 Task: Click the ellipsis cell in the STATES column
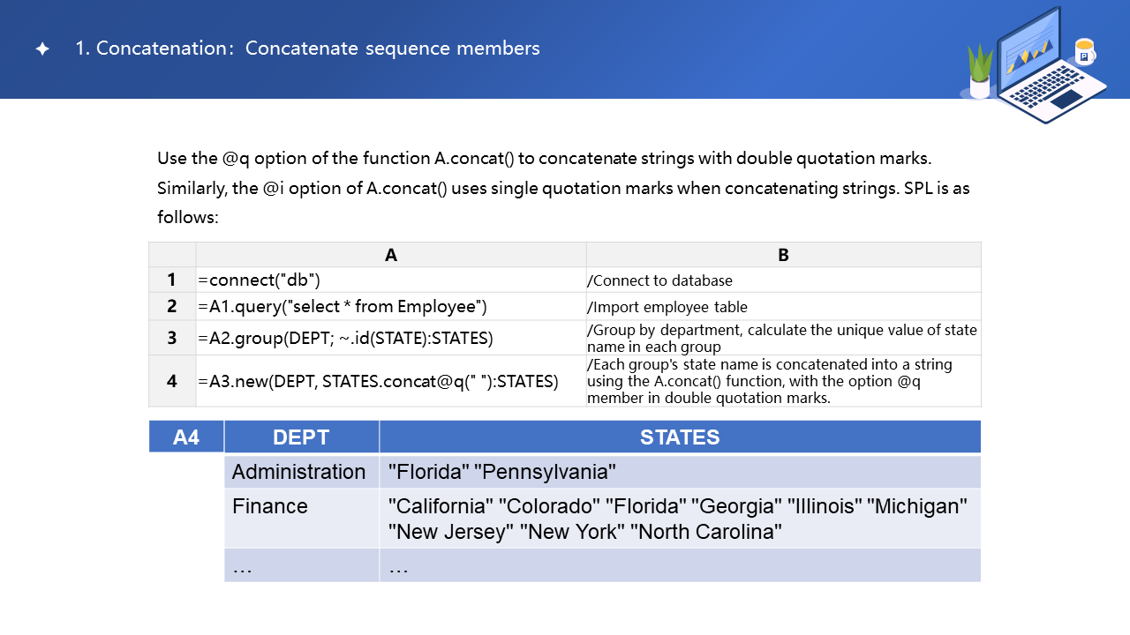point(680,565)
